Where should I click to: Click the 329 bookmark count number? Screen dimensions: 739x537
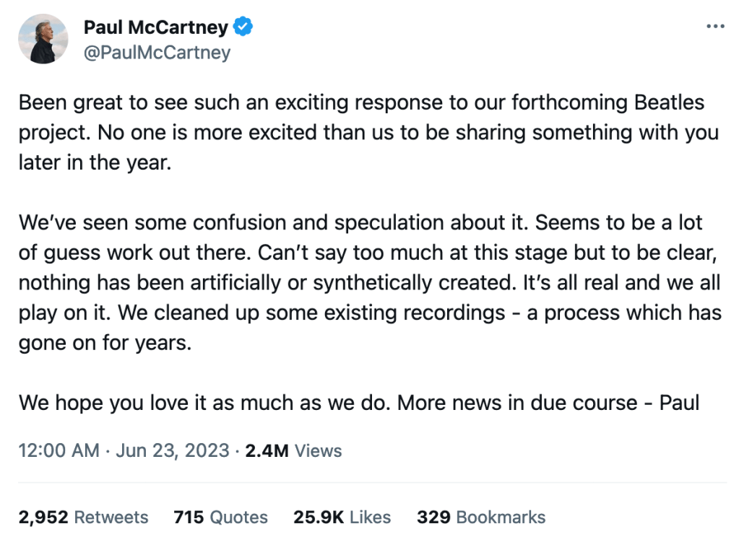coord(433,517)
